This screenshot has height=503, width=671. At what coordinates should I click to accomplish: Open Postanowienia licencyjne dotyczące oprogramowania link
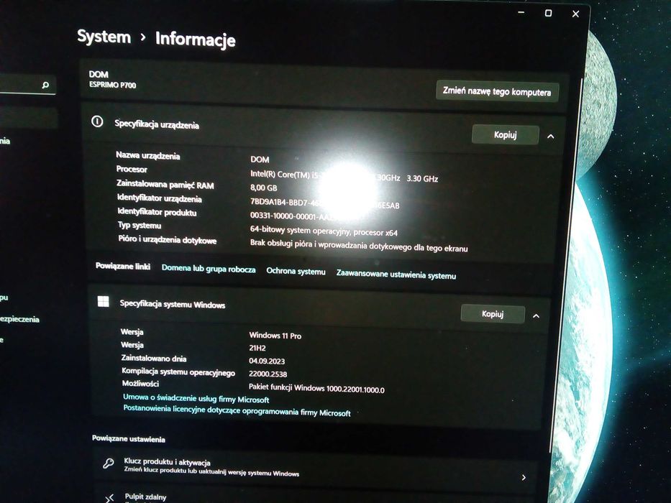pyautogui.click(x=237, y=411)
